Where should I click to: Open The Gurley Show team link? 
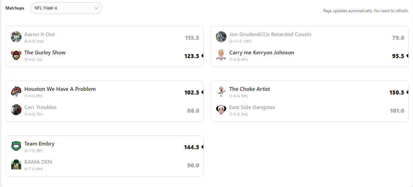coord(45,53)
